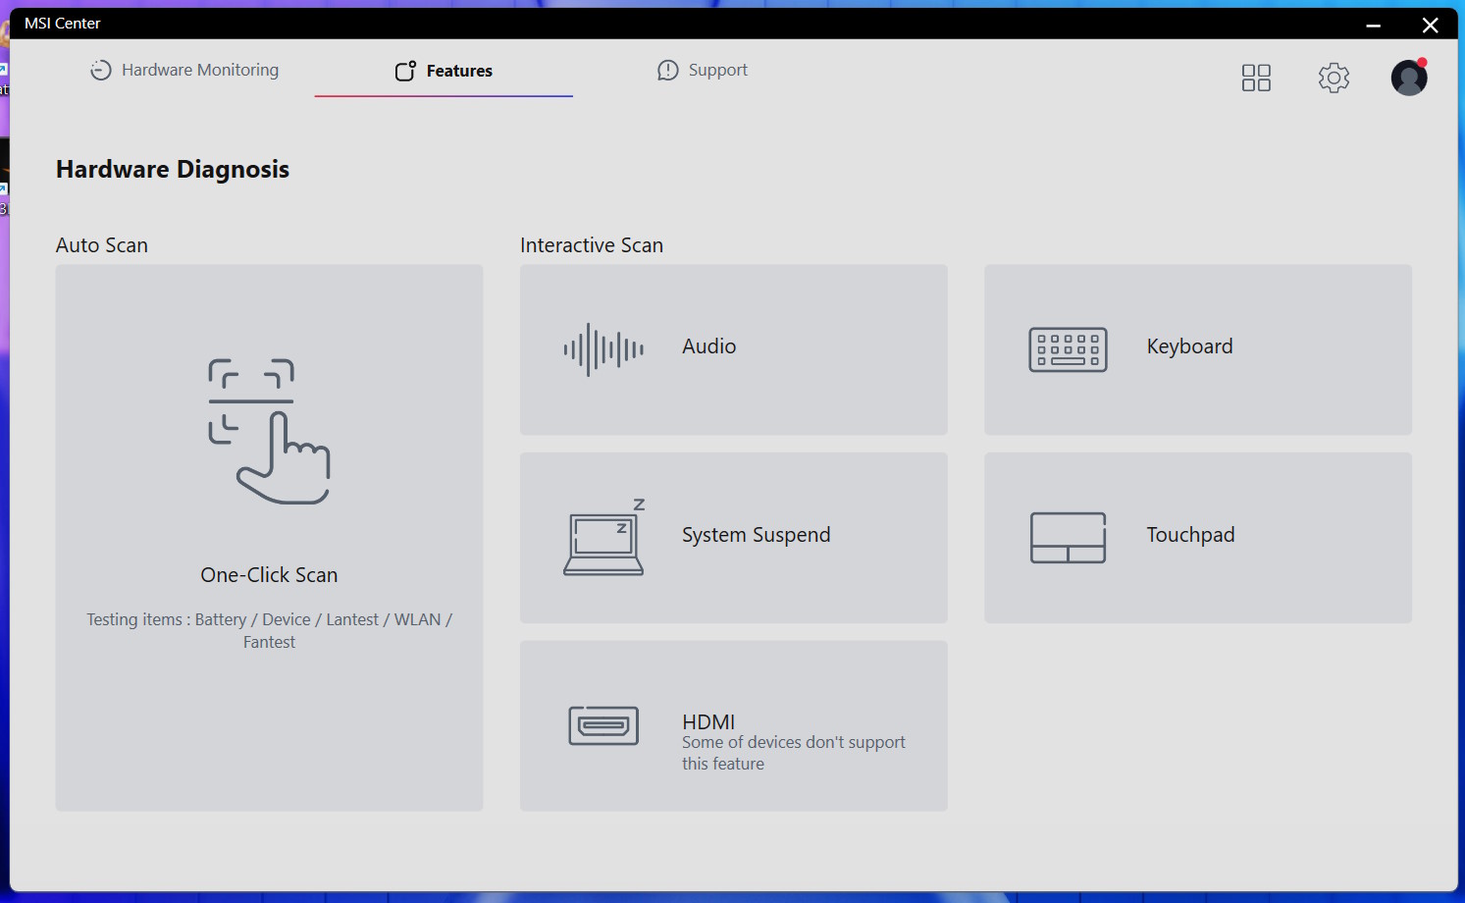Click the Hardware Monitoring gauge icon

[101, 70]
